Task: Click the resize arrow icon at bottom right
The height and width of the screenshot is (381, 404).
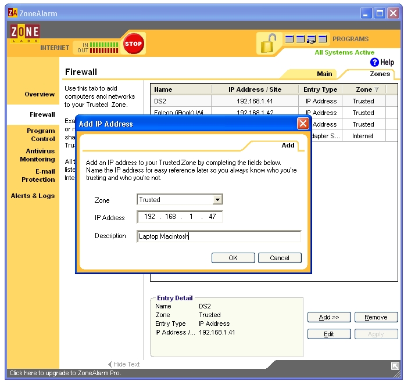Action: click(395, 365)
